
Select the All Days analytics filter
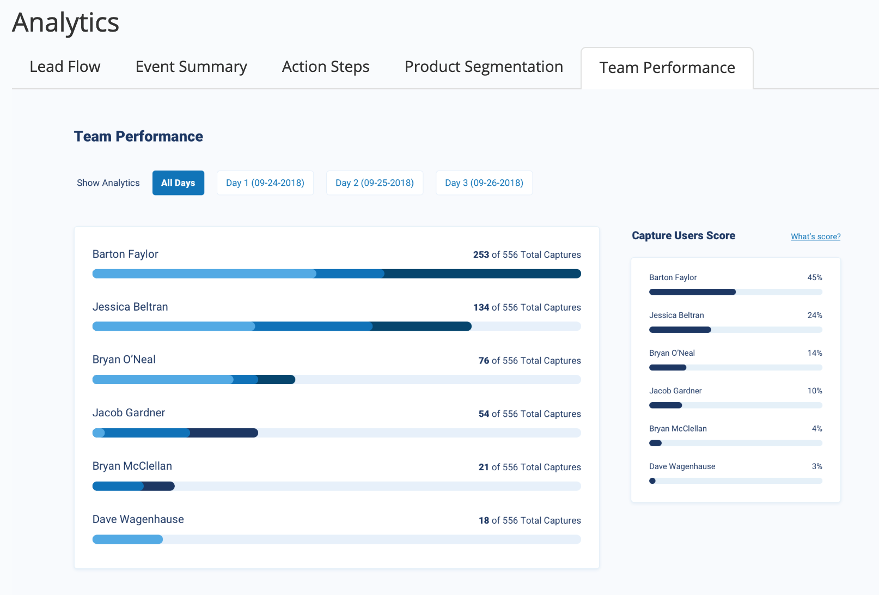tap(178, 183)
